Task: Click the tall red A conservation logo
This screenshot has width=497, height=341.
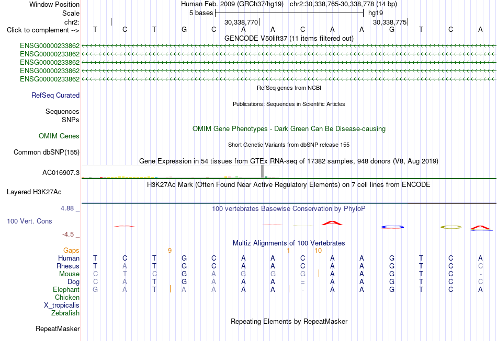Action: (x=332, y=223)
